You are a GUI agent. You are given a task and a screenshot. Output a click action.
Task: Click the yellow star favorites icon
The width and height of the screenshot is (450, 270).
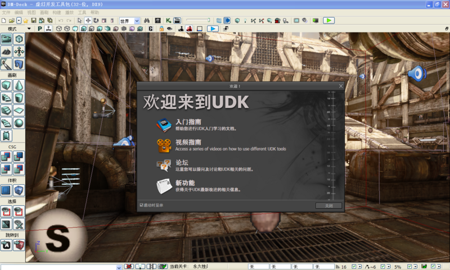click(x=25, y=21)
